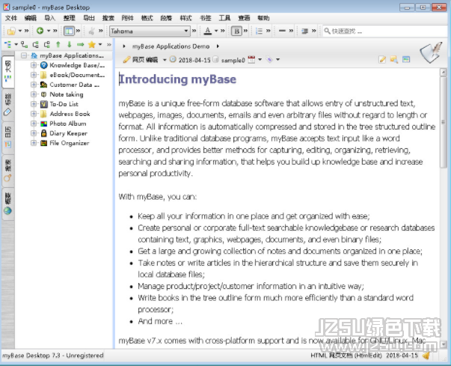Open the dropdown arrow beside the calendar icon
The height and width of the screenshot is (366, 451).
pyautogui.click(x=260, y=60)
